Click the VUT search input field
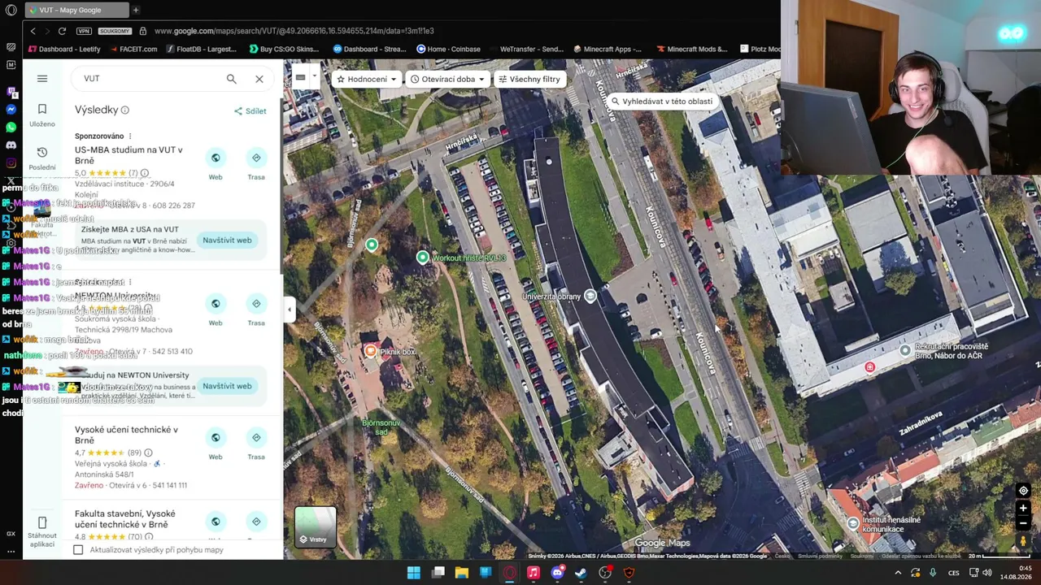The width and height of the screenshot is (1041, 585). pos(150,79)
